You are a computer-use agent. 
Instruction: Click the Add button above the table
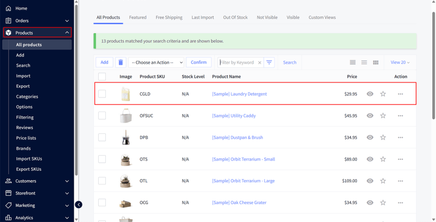(x=104, y=63)
